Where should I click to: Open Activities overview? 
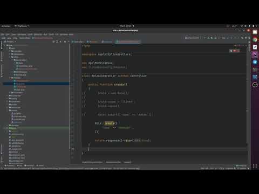pos(6,26)
